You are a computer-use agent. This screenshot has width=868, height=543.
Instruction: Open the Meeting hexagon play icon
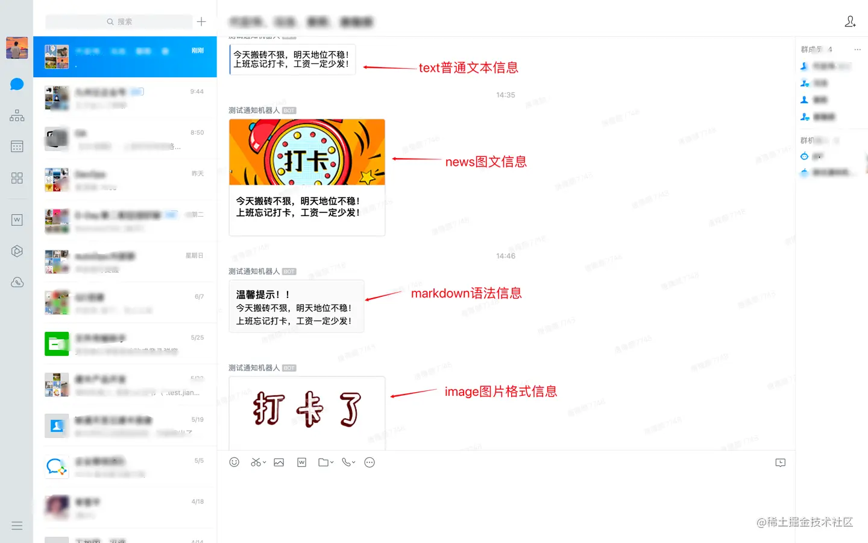[x=17, y=251]
